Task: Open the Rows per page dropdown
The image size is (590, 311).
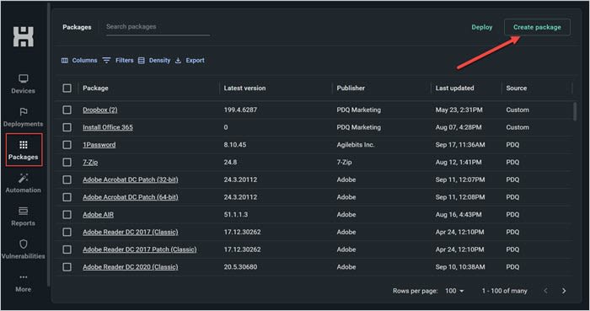Action: (454, 291)
